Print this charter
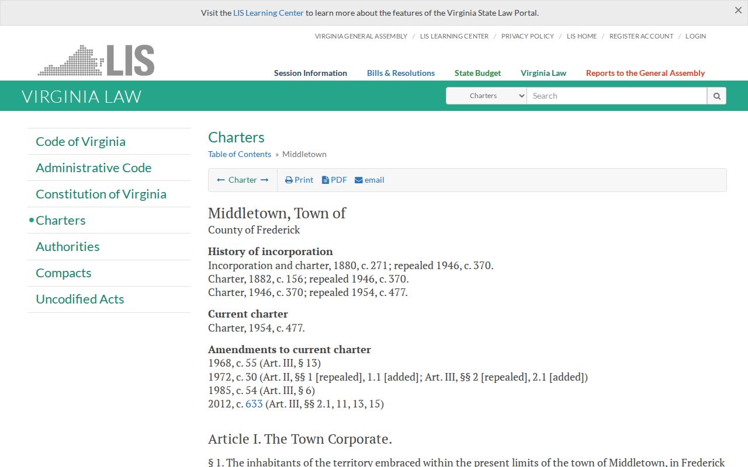Image resolution: width=748 pixels, height=467 pixels. click(x=299, y=180)
